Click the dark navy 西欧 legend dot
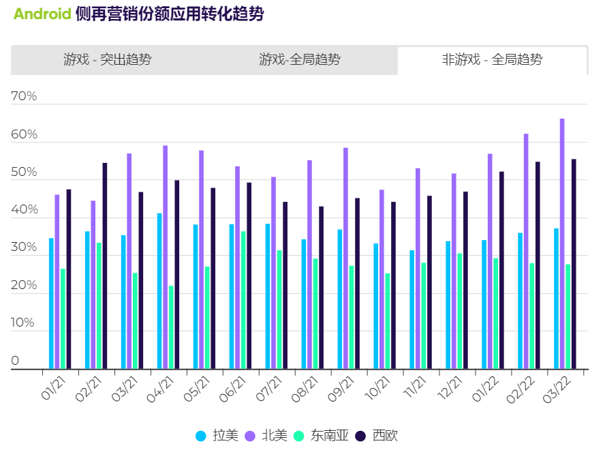605x450 pixels. pos(360,436)
